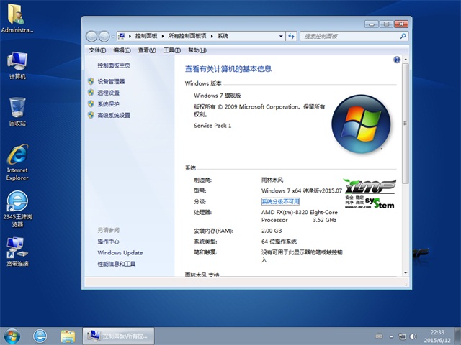
Task: Click the help question mark icon
Action: [x=397, y=60]
